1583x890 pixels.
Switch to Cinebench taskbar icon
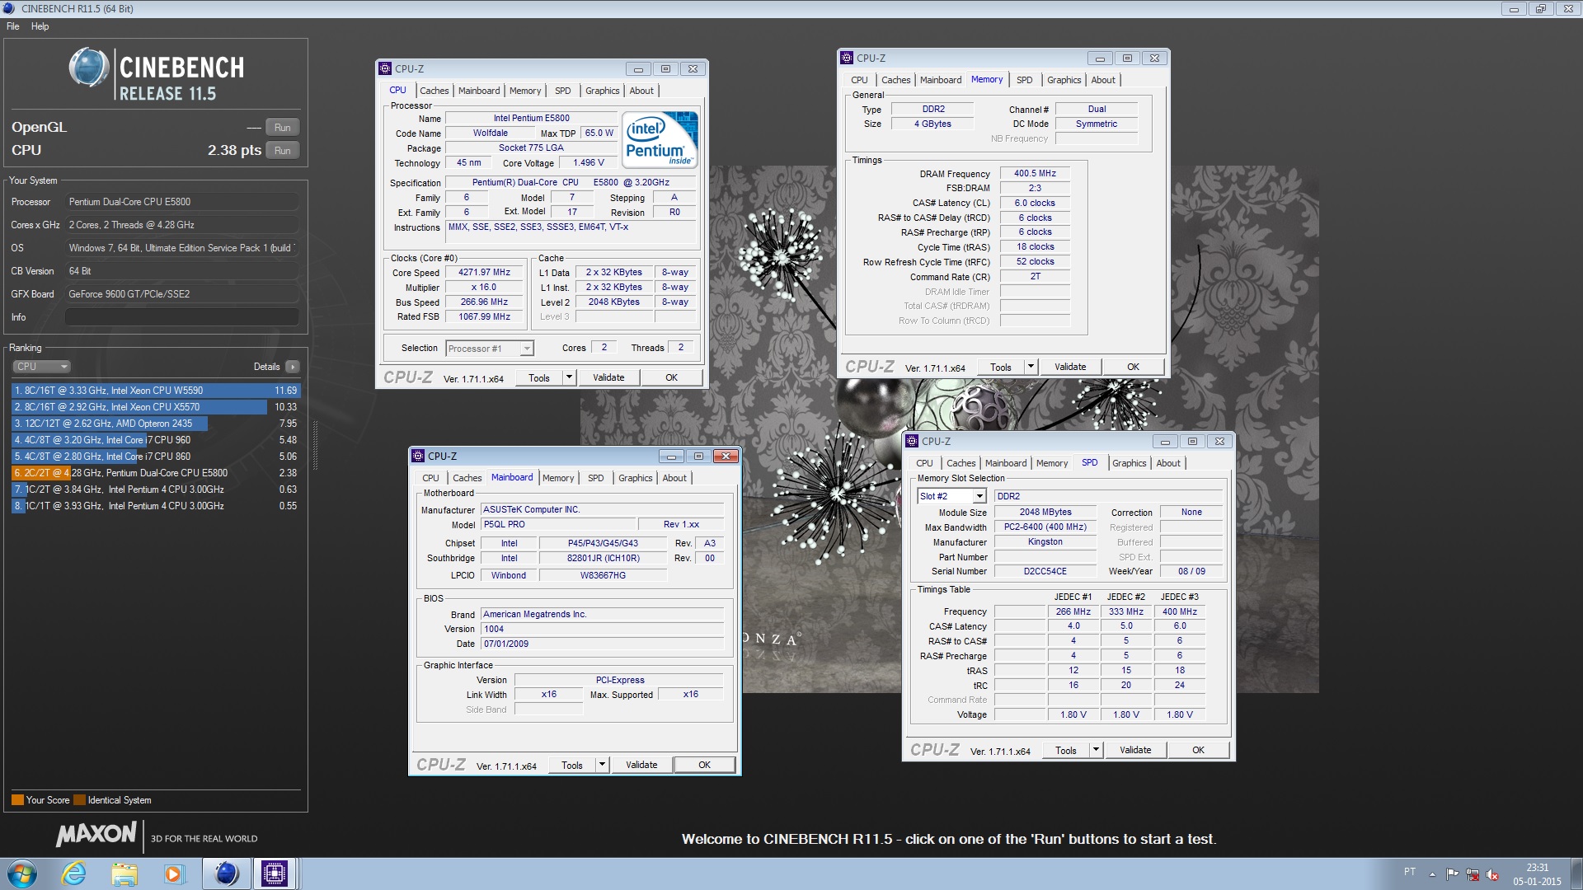point(226,874)
